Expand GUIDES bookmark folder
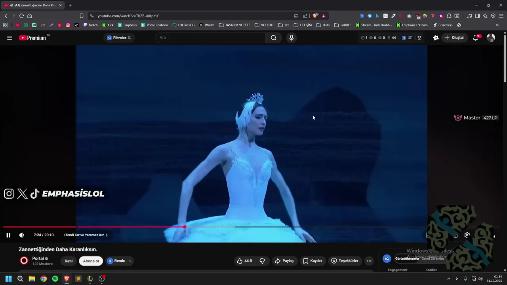The image size is (507, 285). (343, 25)
